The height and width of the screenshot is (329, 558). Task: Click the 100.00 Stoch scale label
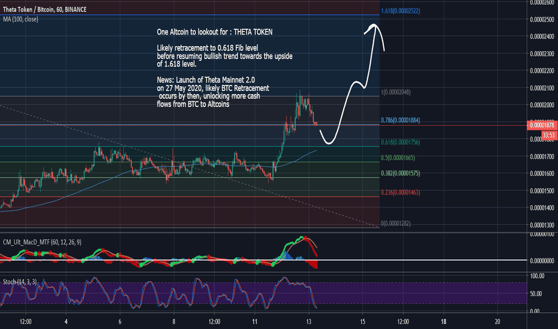(x=537, y=276)
